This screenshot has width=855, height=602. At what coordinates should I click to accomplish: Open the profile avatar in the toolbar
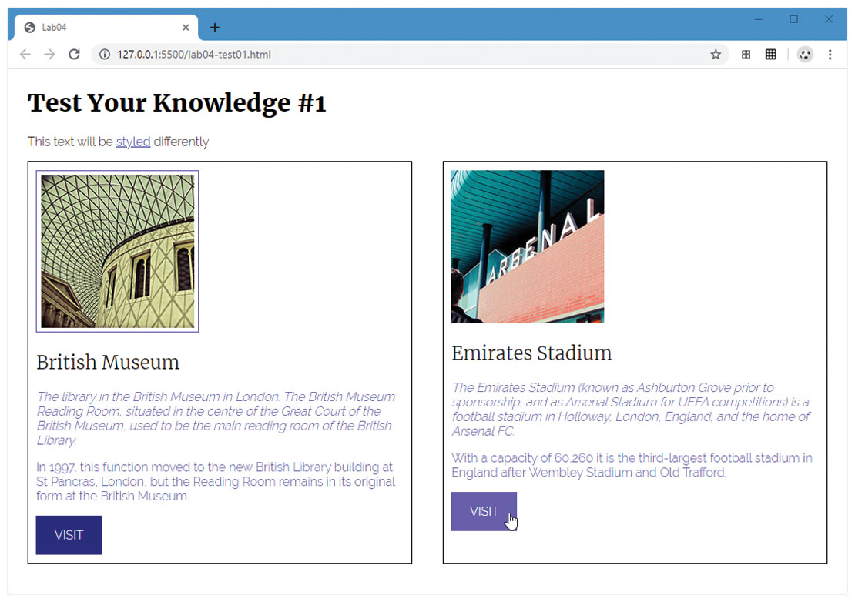pos(805,55)
